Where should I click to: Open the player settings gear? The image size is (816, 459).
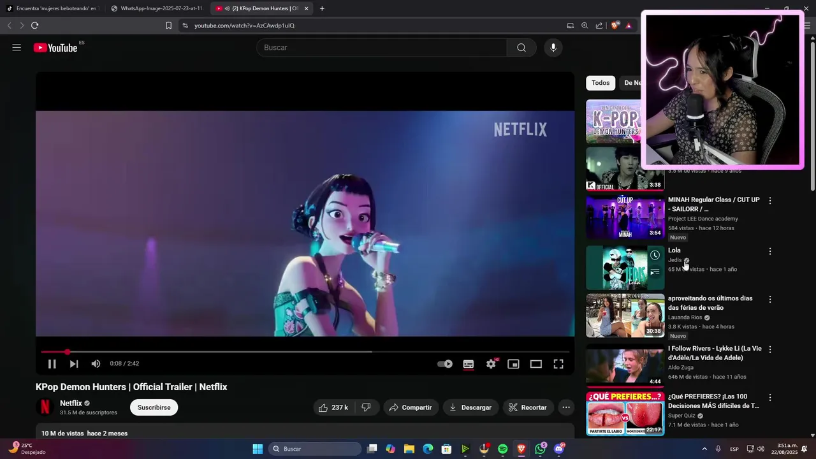coord(491,364)
